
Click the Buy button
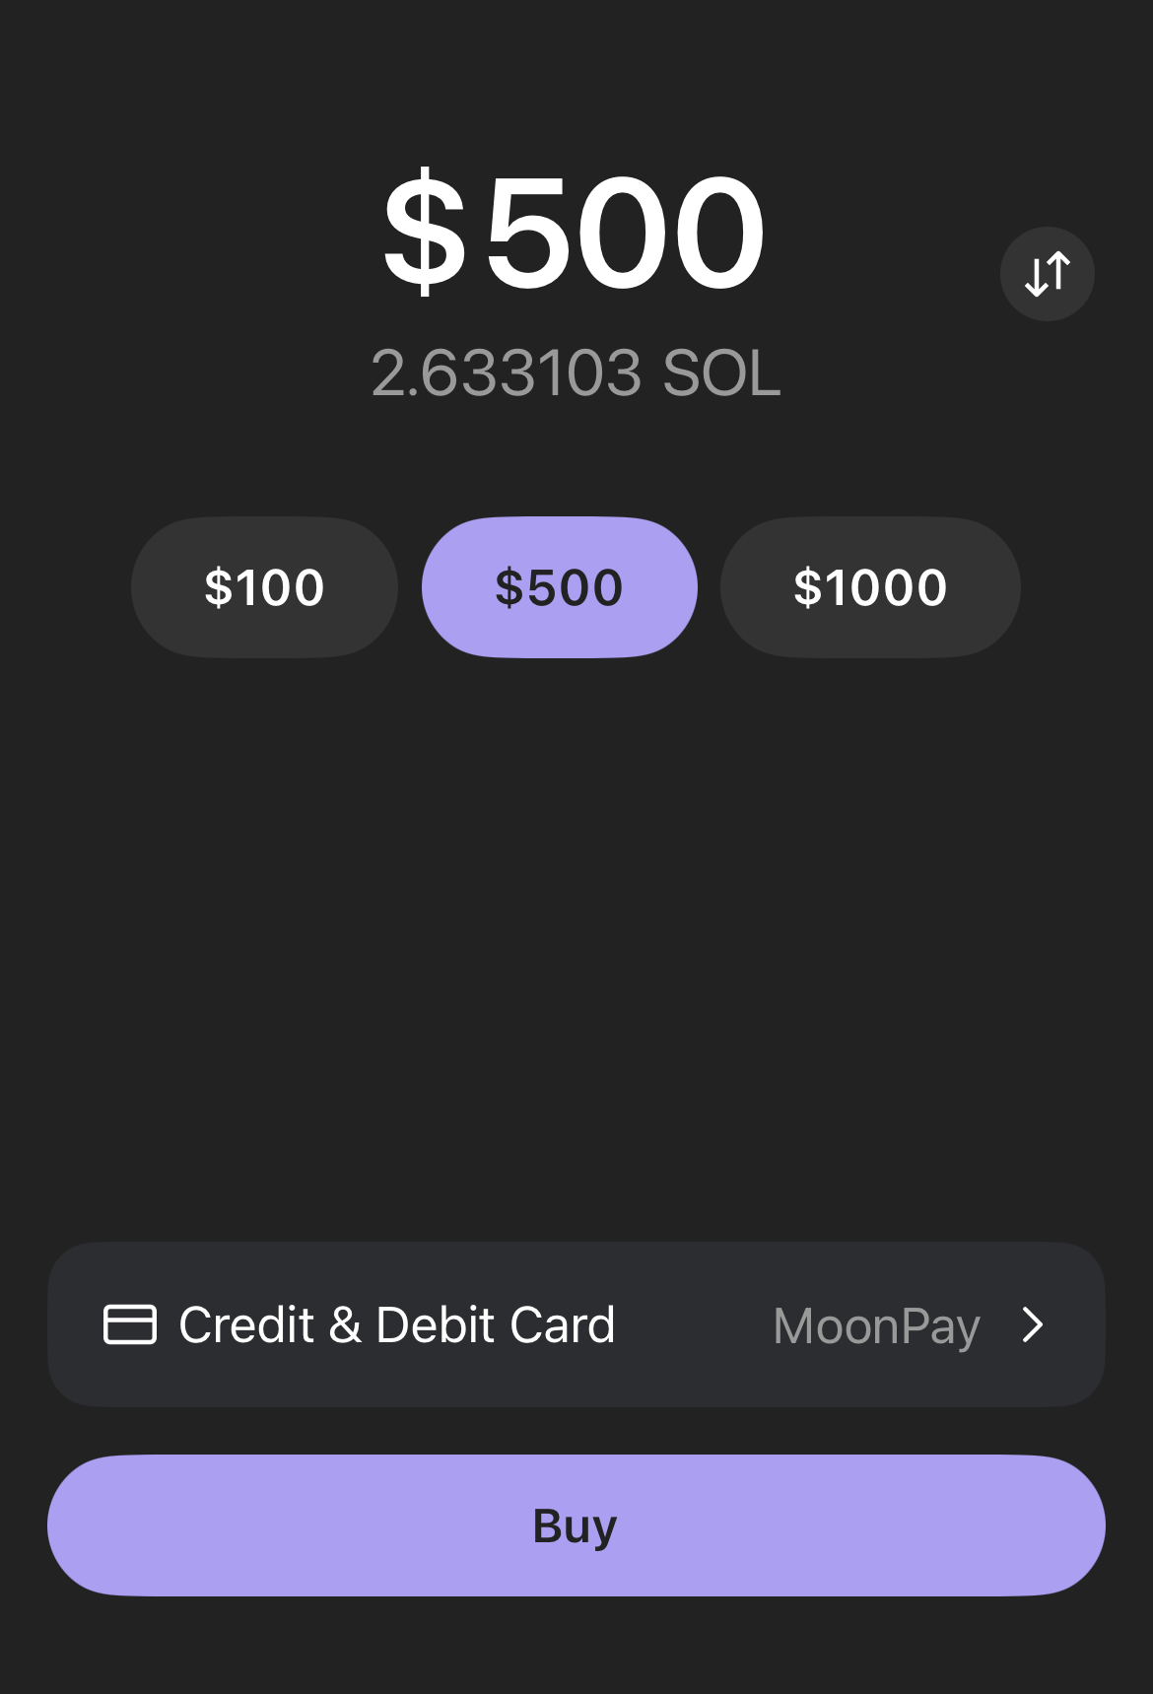pos(576,1525)
